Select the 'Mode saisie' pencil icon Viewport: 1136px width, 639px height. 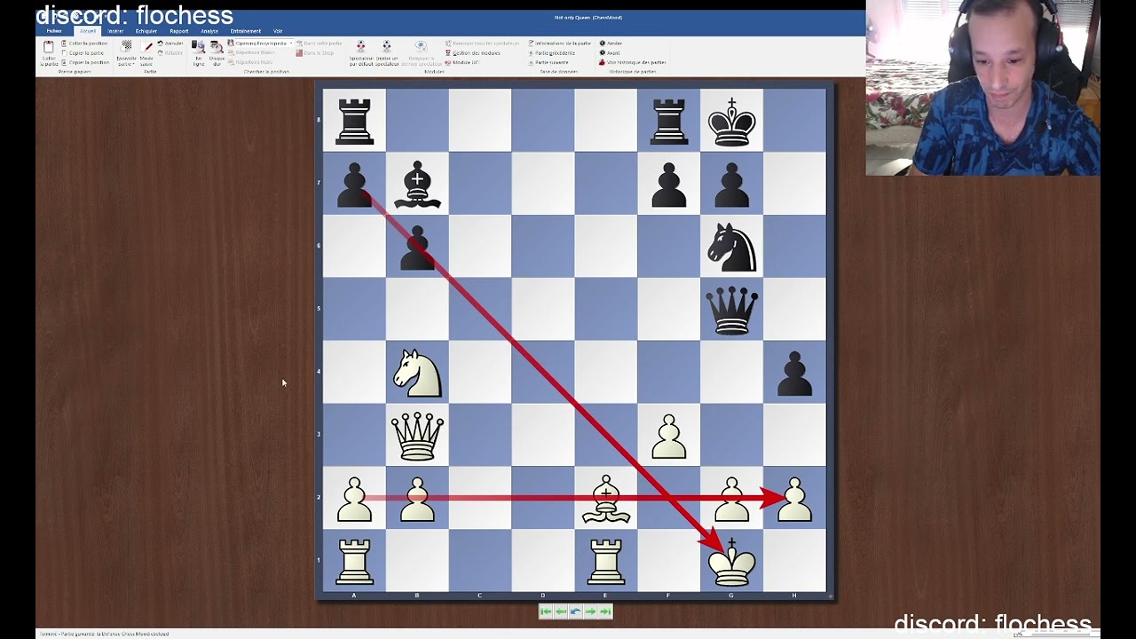click(146, 47)
